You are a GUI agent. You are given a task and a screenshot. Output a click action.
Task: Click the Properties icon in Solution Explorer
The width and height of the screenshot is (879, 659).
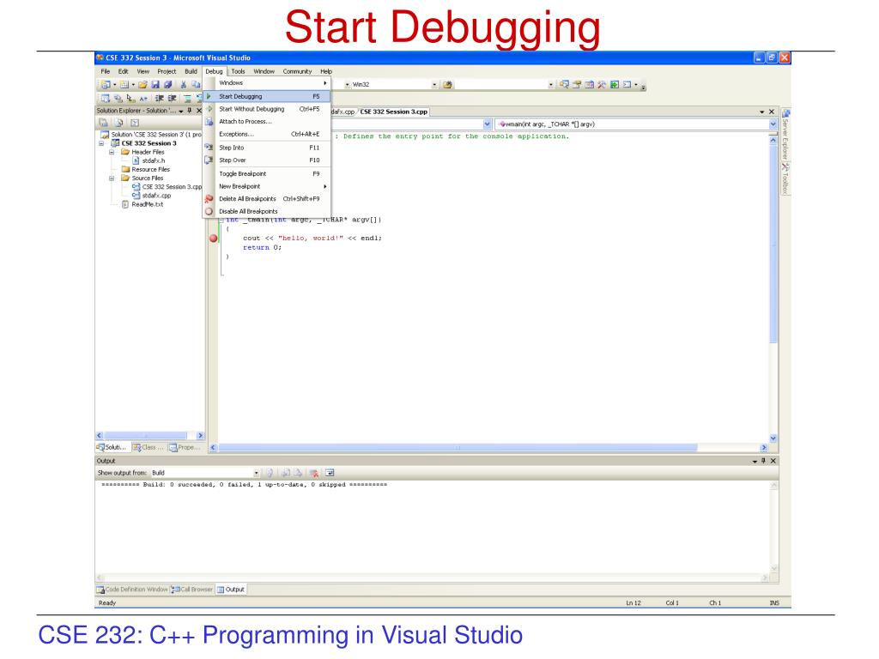[103, 123]
